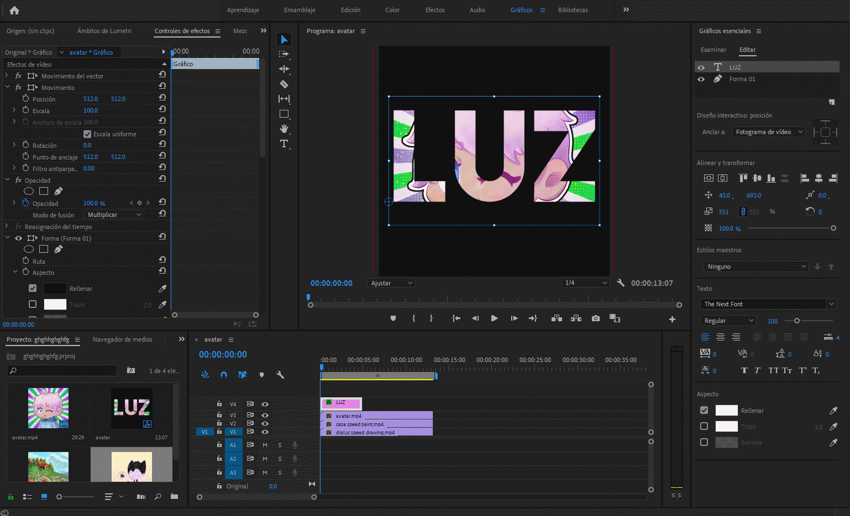This screenshot has height=516, width=850.
Task: Select the Razor tool
Action: pos(284,84)
